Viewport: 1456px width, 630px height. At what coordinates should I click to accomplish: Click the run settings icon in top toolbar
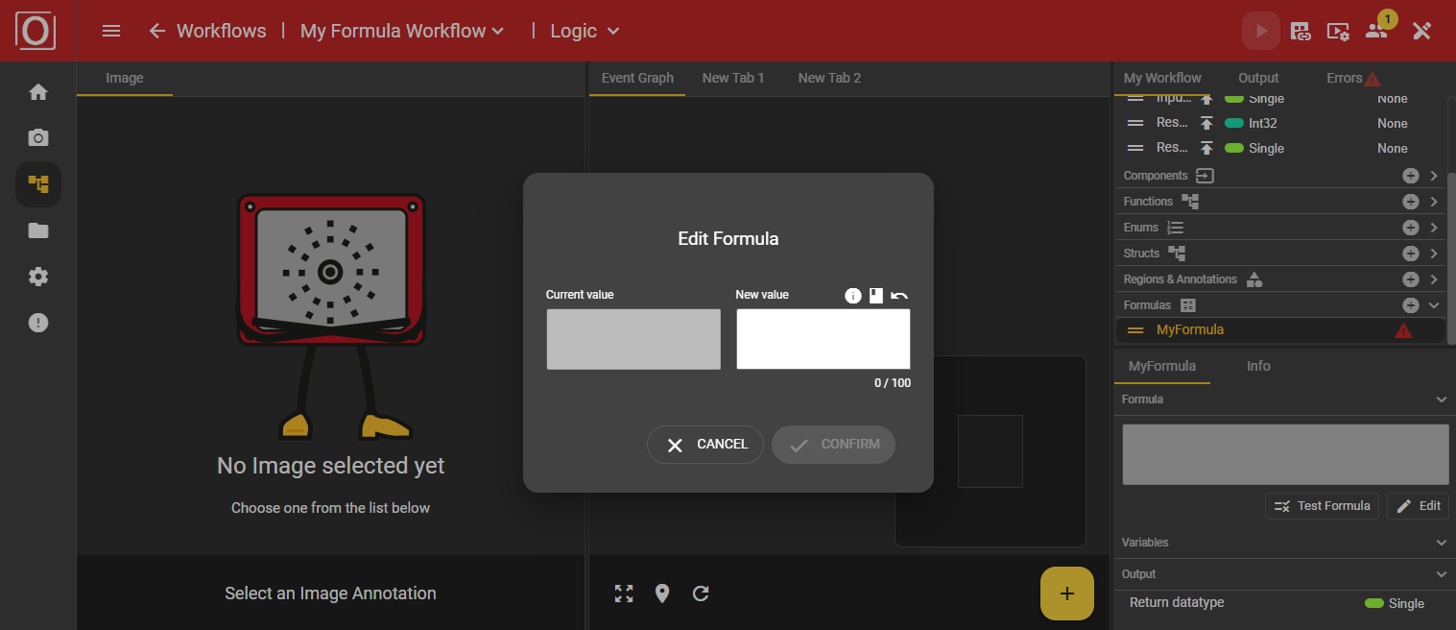point(1337,30)
